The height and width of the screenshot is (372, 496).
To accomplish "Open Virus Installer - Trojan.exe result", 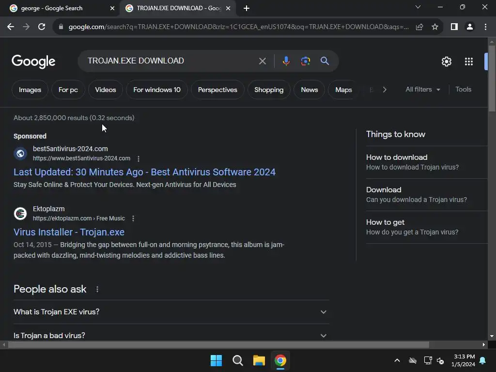I will [69, 232].
